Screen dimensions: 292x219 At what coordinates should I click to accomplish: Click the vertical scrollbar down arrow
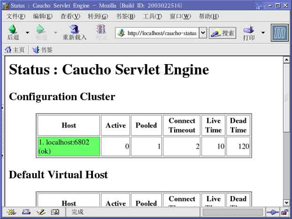pos(286,203)
